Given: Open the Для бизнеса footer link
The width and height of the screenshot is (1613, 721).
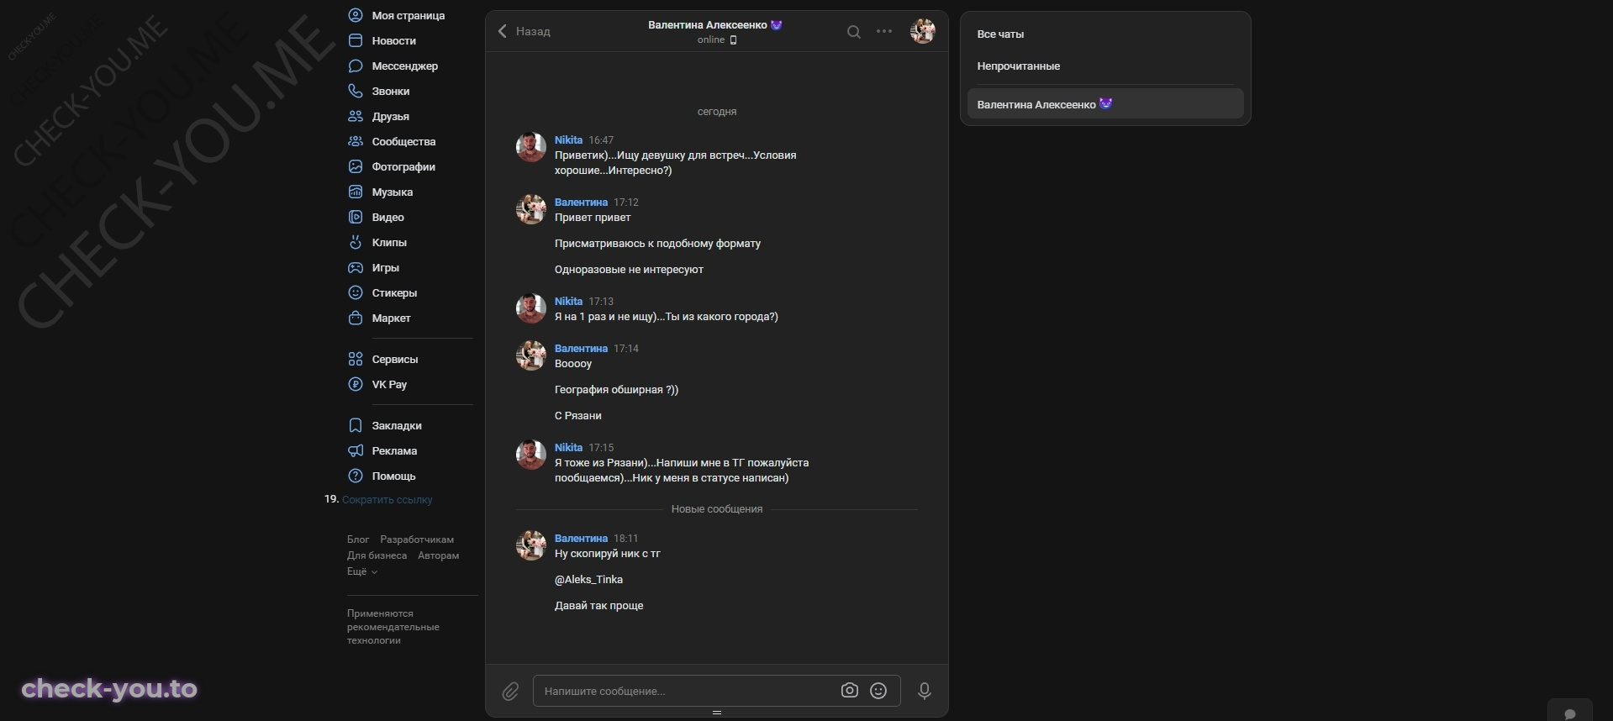Looking at the screenshot, I should 377,555.
